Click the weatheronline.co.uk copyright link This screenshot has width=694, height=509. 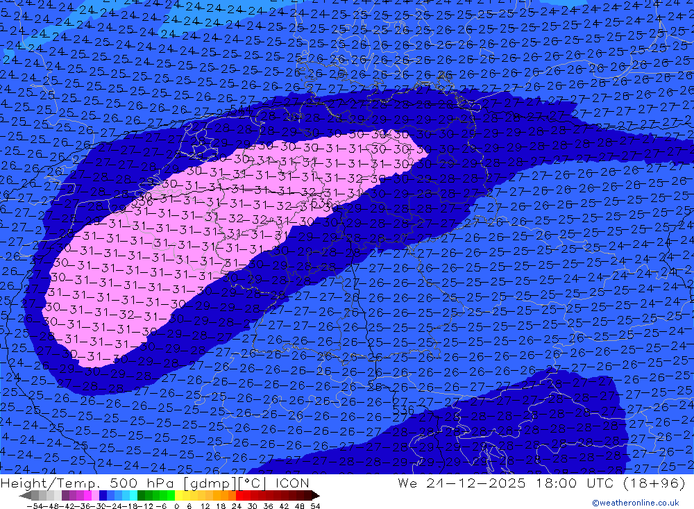point(636,503)
